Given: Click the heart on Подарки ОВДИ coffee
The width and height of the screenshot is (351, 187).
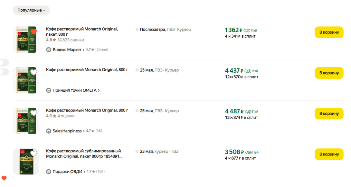Looking at the screenshot, I should point(33,154).
